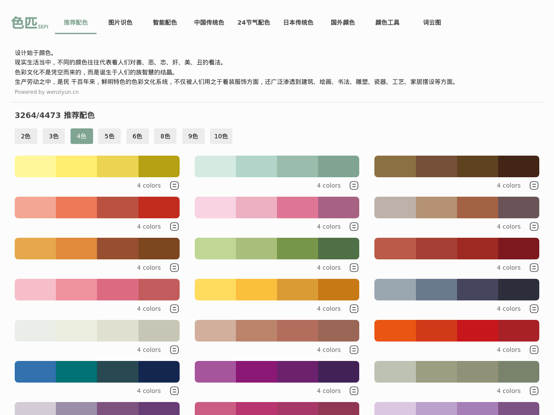Click the Powered by wenziyun.cn text

coord(47,92)
